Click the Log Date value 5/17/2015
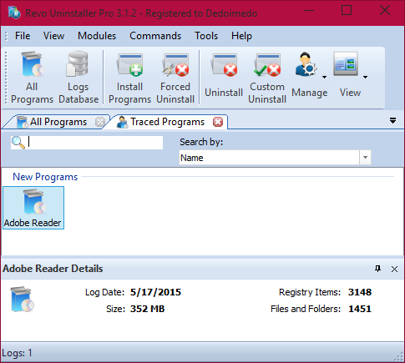The width and height of the screenshot is (405, 363). point(155,292)
